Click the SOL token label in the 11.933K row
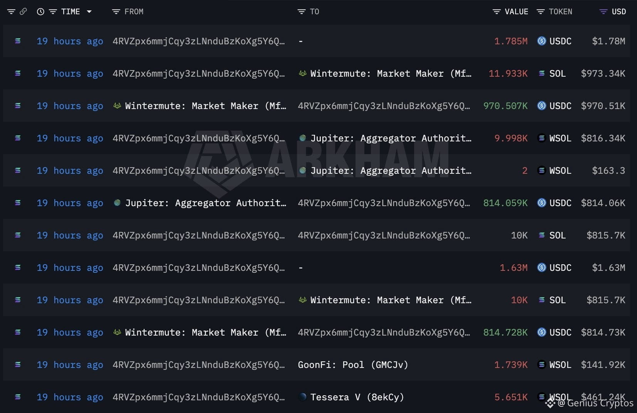 558,74
